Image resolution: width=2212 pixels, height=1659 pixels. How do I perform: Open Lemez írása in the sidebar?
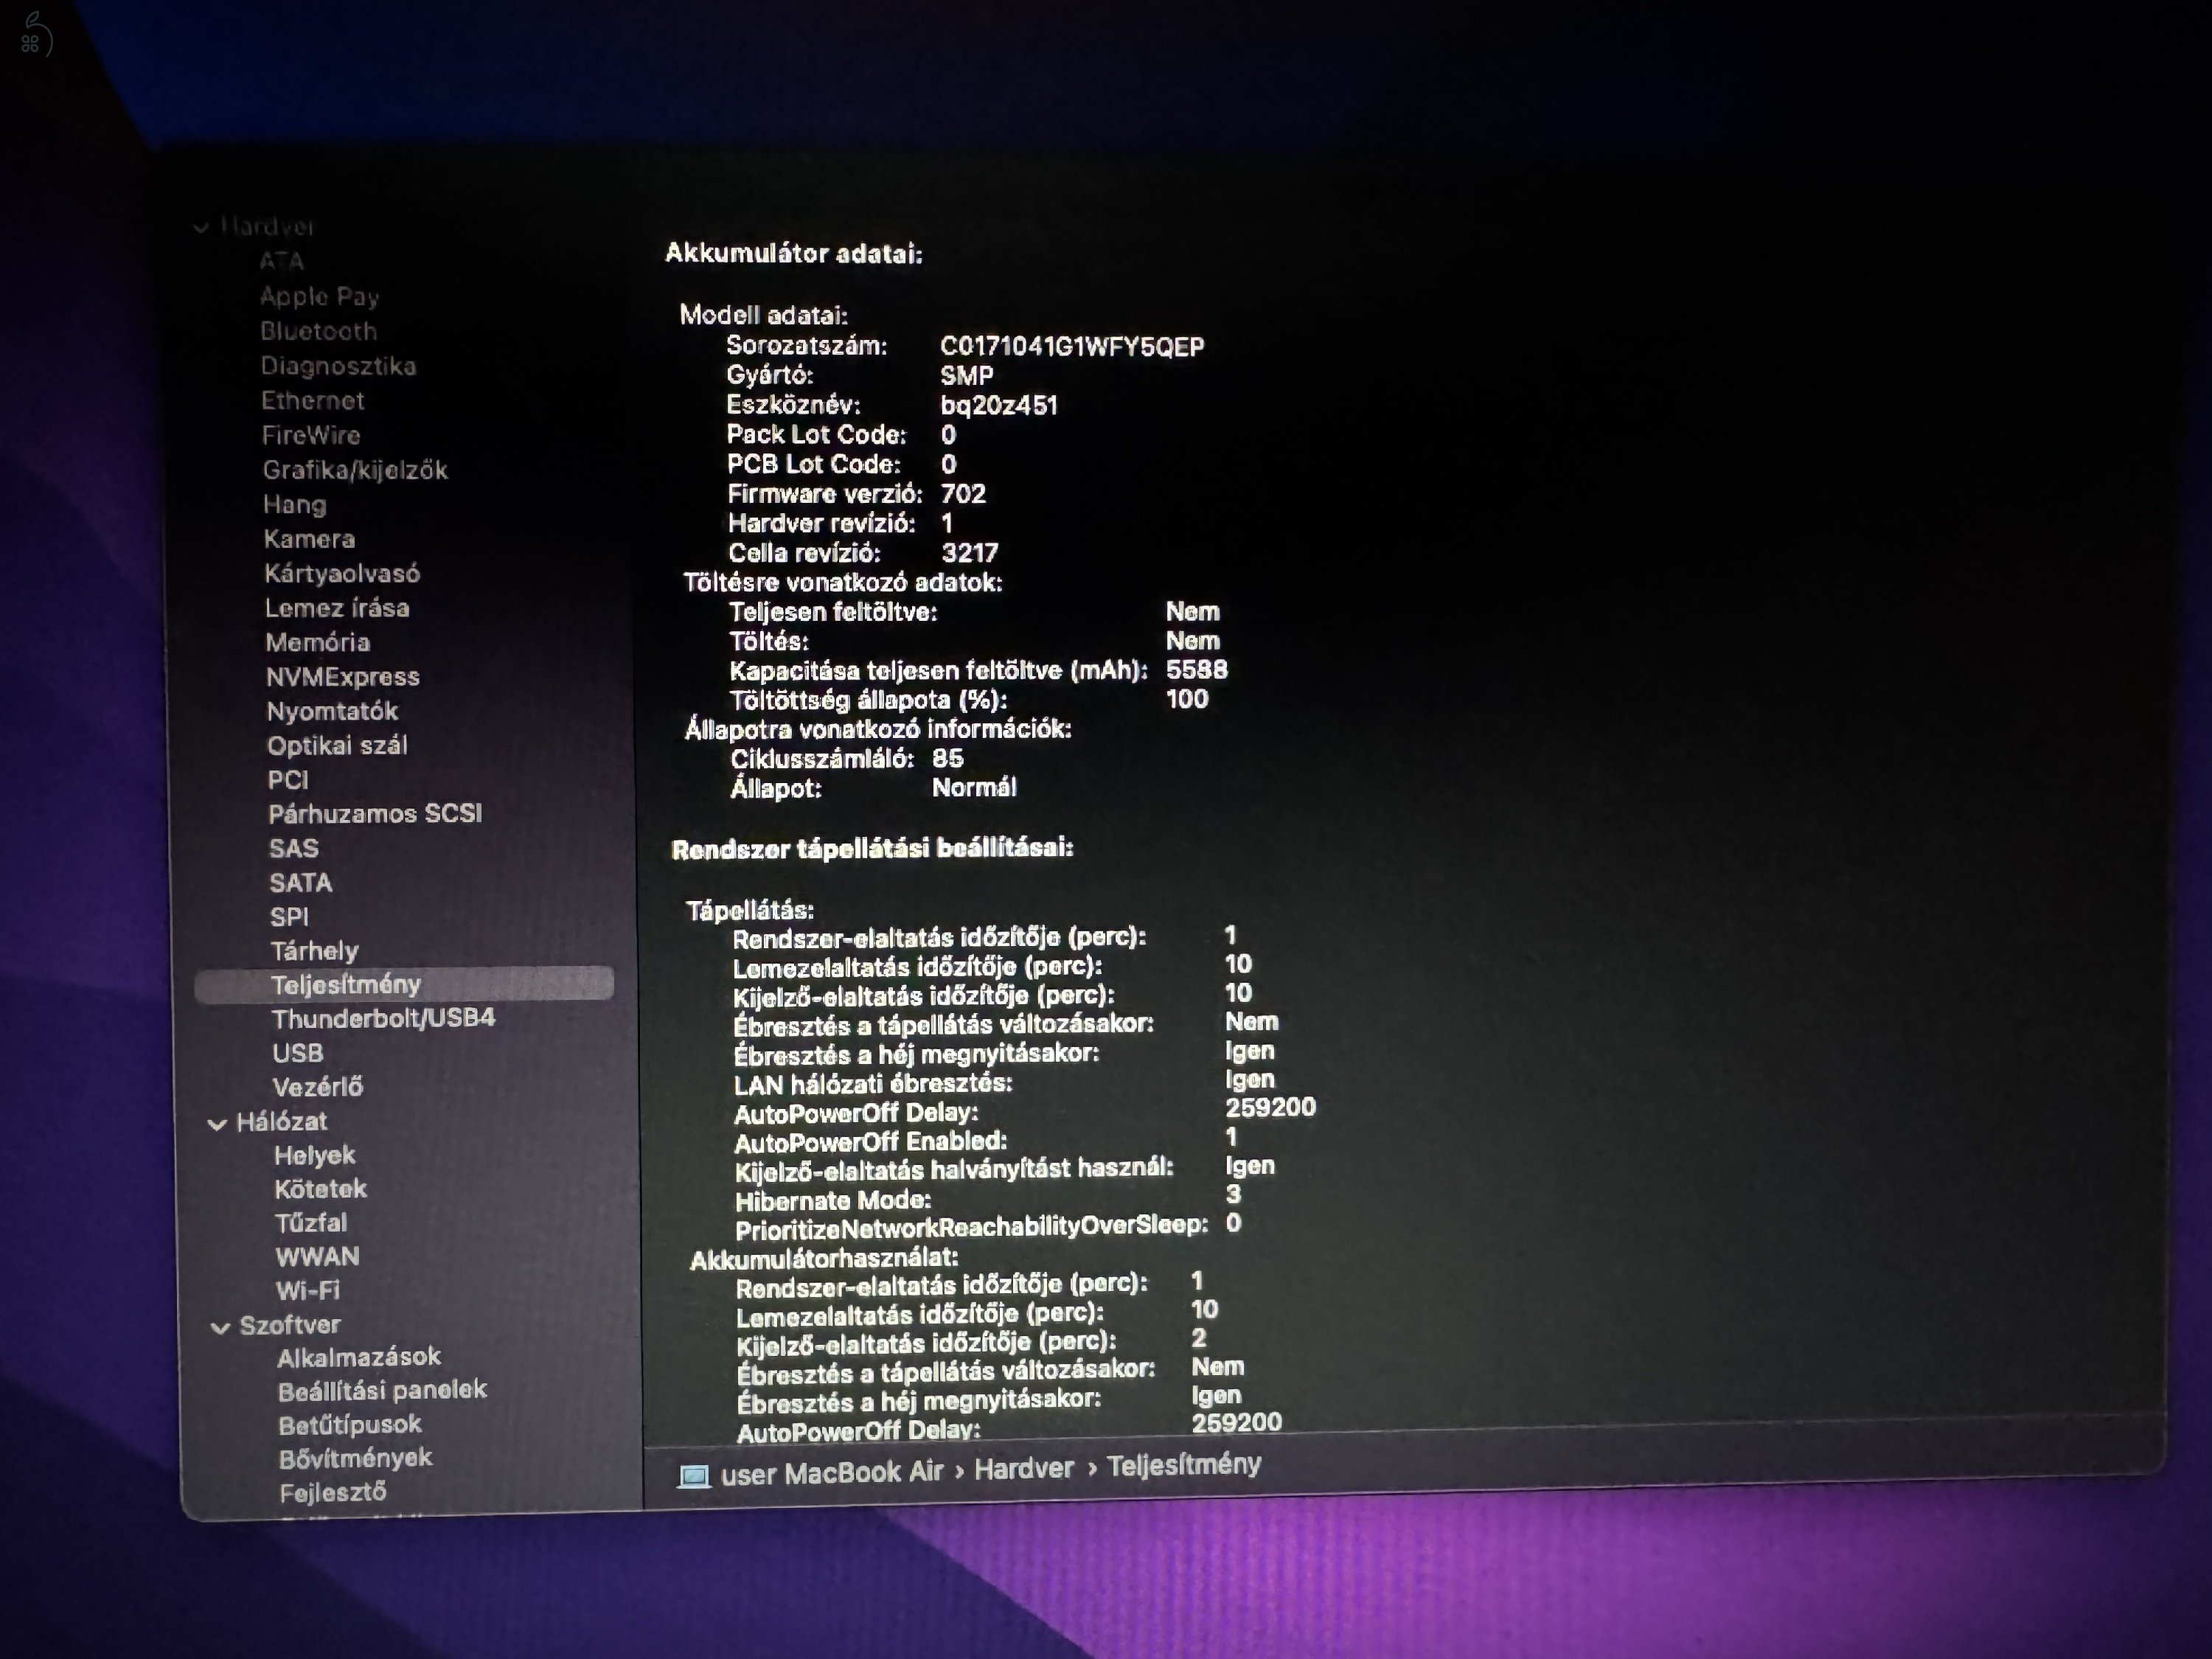coord(337,608)
